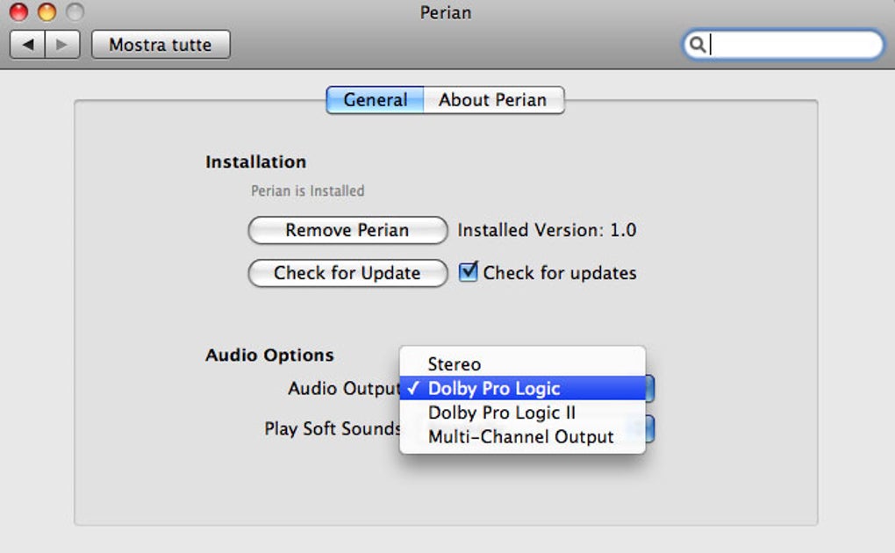Screen dimensions: 895x553
Task: Open the Audio Output dropdown arrow
Action: click(x=649, y=389)
